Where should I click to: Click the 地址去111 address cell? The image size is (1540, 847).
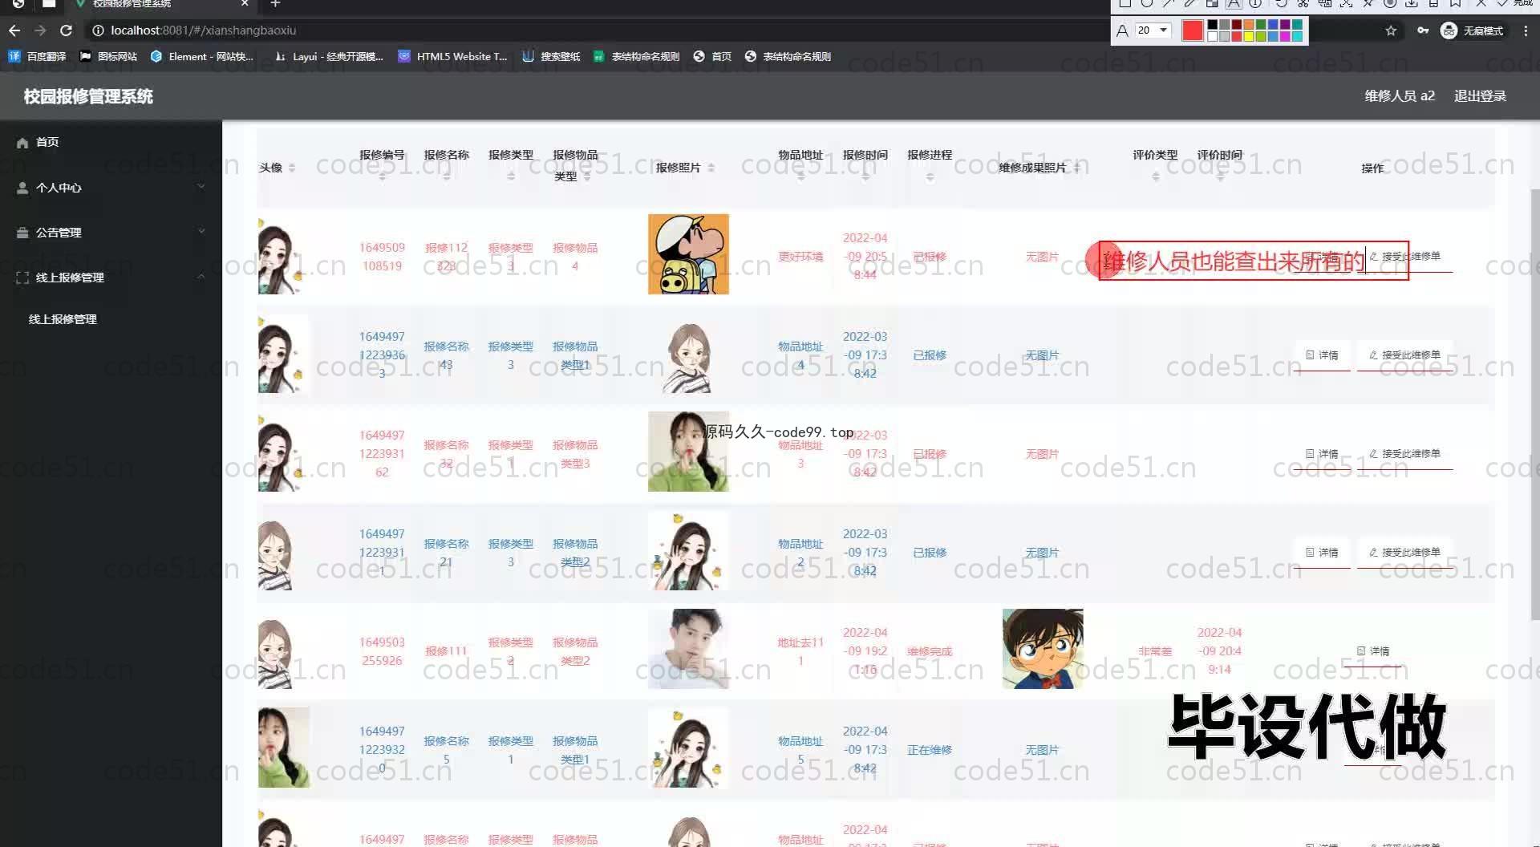[x=800, y=651]
